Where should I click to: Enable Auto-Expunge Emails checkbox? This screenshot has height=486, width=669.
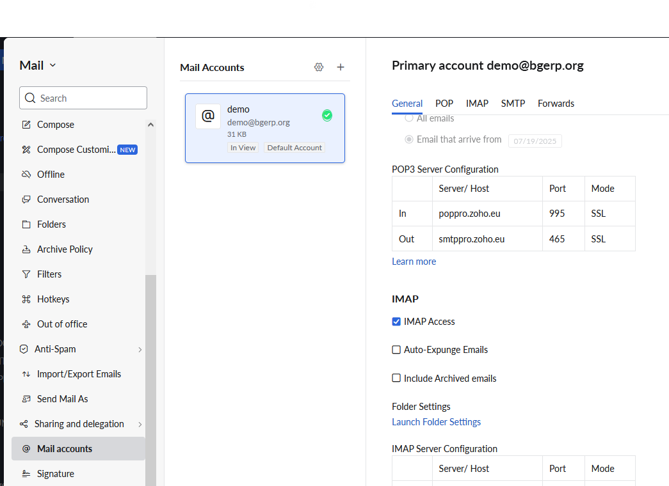396,350
